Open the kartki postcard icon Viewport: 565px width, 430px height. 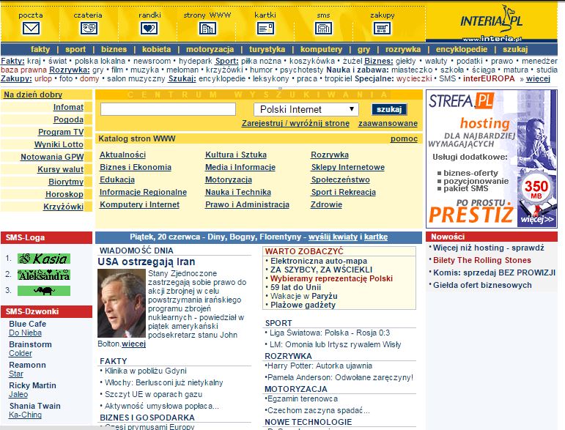pos(265,29)
